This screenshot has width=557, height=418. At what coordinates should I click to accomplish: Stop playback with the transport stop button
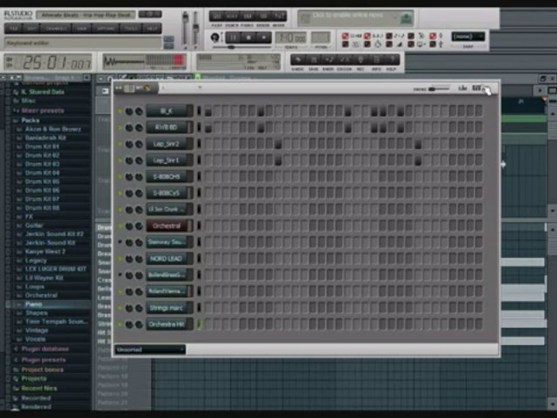click(x=249, y=37)
